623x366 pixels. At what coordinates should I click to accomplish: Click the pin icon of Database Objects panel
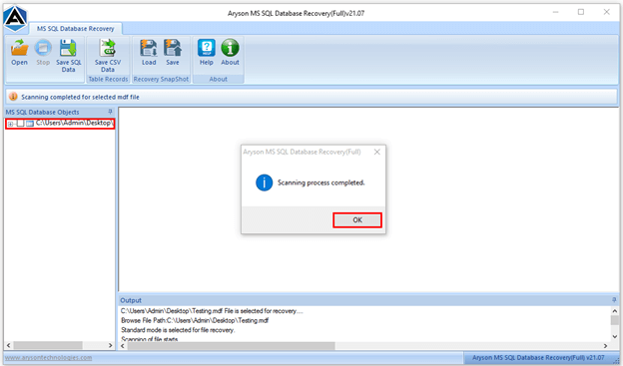click(111, 112)
